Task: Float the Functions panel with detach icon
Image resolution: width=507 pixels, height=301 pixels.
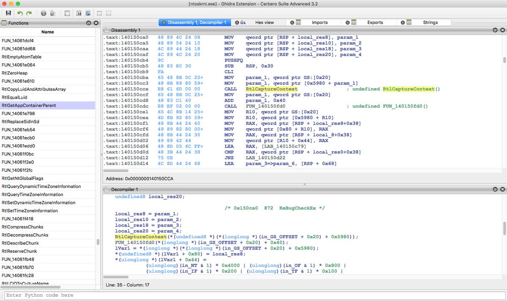Action: [x=88, y=23]
